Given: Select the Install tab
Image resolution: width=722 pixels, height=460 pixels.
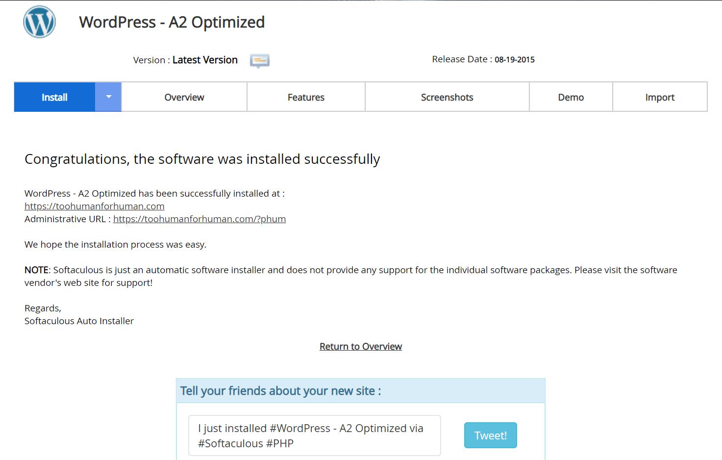Looking at the screenshot, I should coord(54,97).
